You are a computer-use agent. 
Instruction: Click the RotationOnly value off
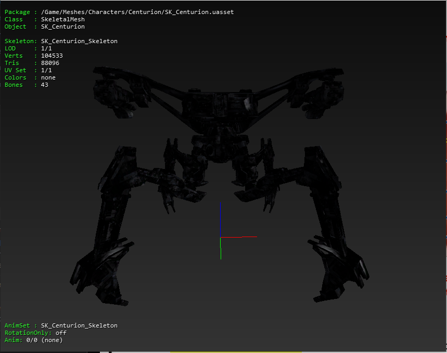(61, 333)
